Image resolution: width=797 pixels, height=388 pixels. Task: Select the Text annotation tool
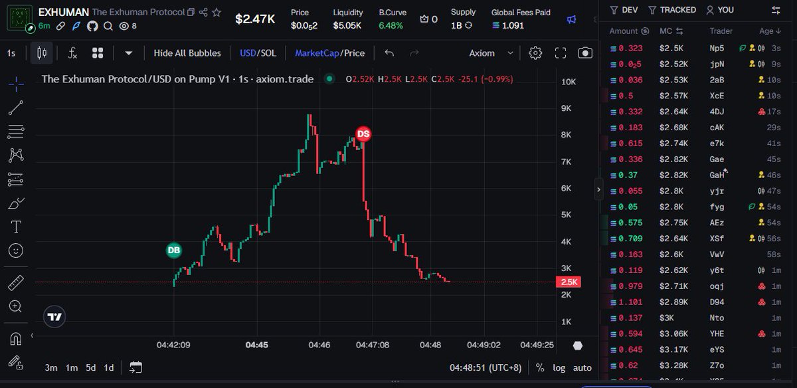pos(17,227)
